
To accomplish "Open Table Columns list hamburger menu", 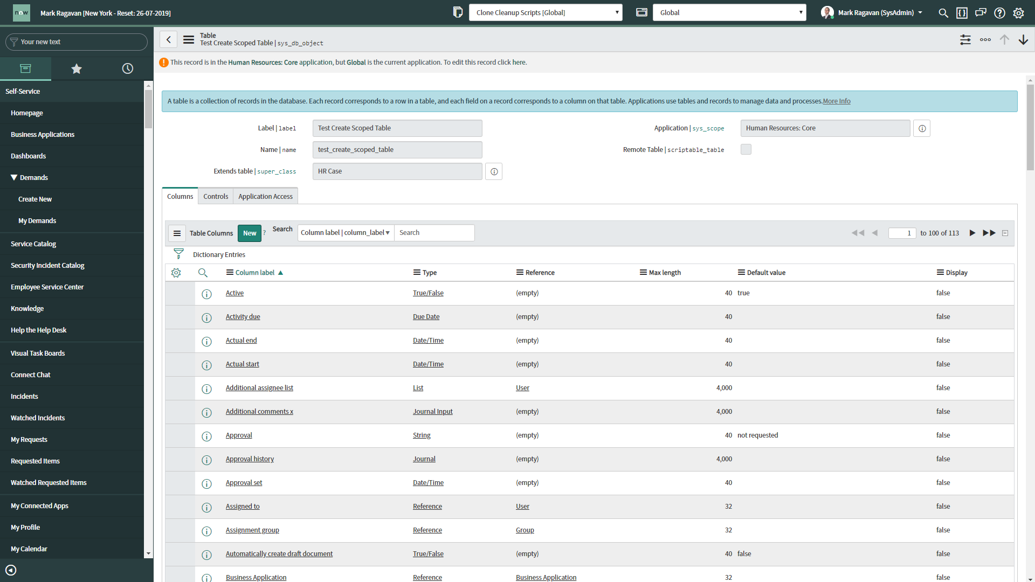I will [177, 233].
